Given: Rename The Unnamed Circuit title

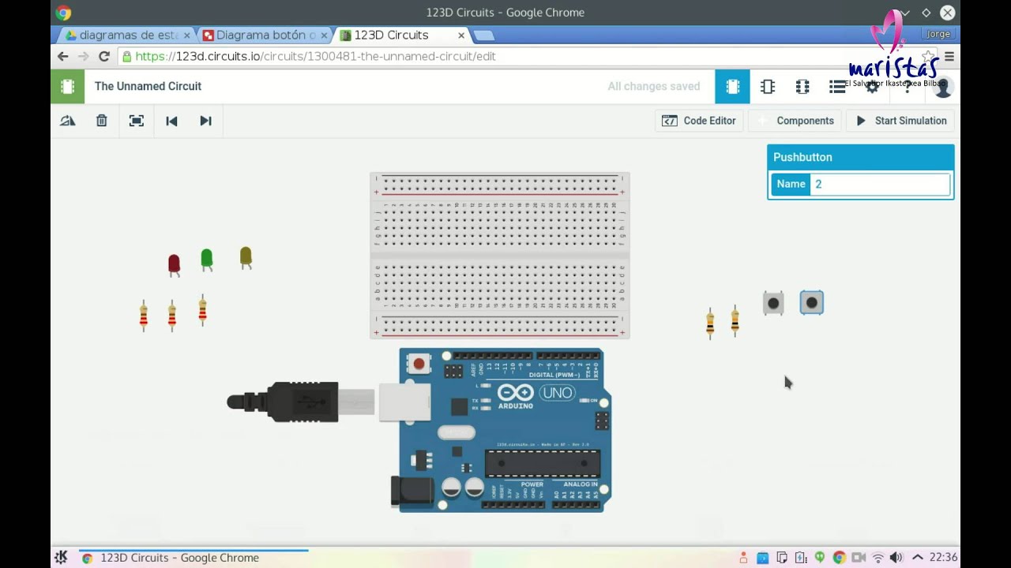Looking at the screenshot, I should click(x=148, y=87).
